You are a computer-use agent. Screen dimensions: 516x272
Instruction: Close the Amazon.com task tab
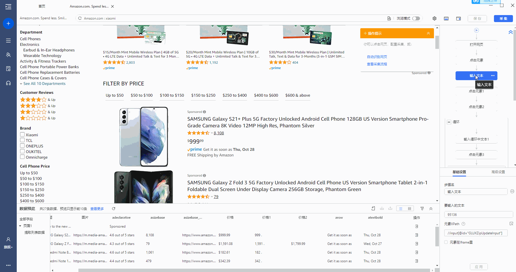point(112,6)
